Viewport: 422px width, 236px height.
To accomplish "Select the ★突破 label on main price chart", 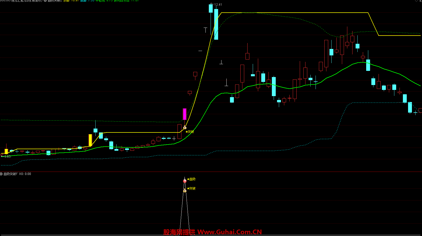I will (190, 132).
